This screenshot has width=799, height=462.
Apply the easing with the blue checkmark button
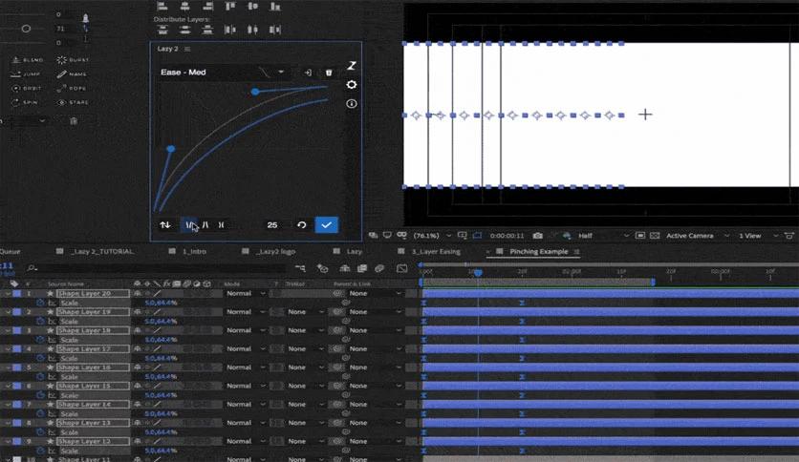tap(327, 225)
